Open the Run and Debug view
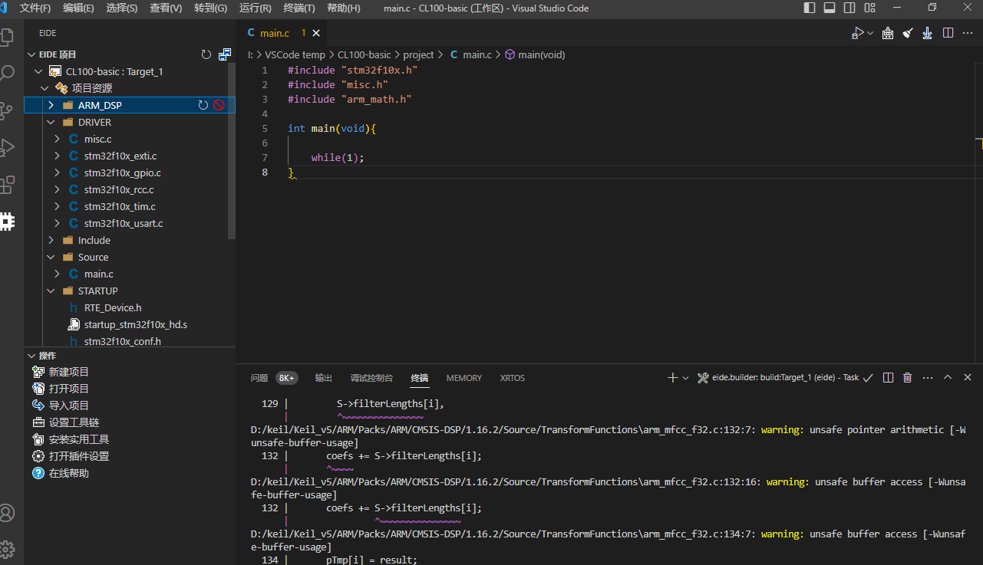Screen dimensions: 983x565 click(7, 147)
